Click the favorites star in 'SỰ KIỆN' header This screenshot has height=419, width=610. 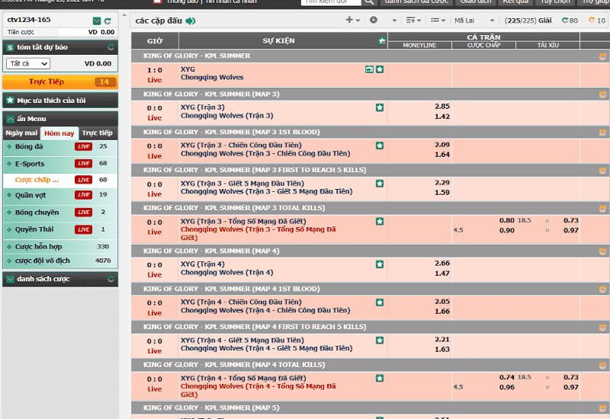(382, 40)
